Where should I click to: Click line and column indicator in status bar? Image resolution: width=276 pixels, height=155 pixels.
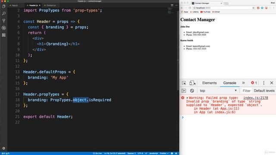(x=115, y=153)
